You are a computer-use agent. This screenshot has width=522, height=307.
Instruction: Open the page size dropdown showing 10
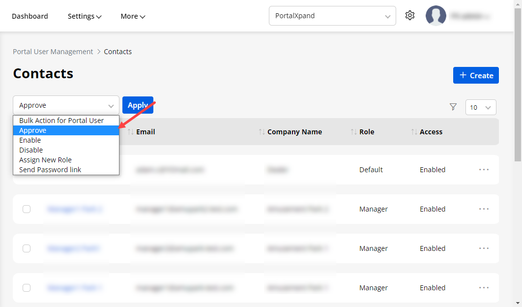pyautogui.click(x=480, y=107)
